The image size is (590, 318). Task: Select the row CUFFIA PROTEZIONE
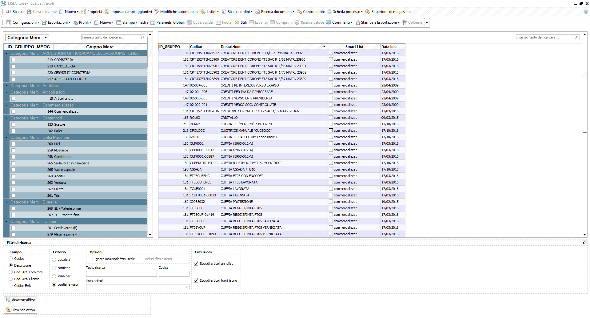click(x=281, y=202)
